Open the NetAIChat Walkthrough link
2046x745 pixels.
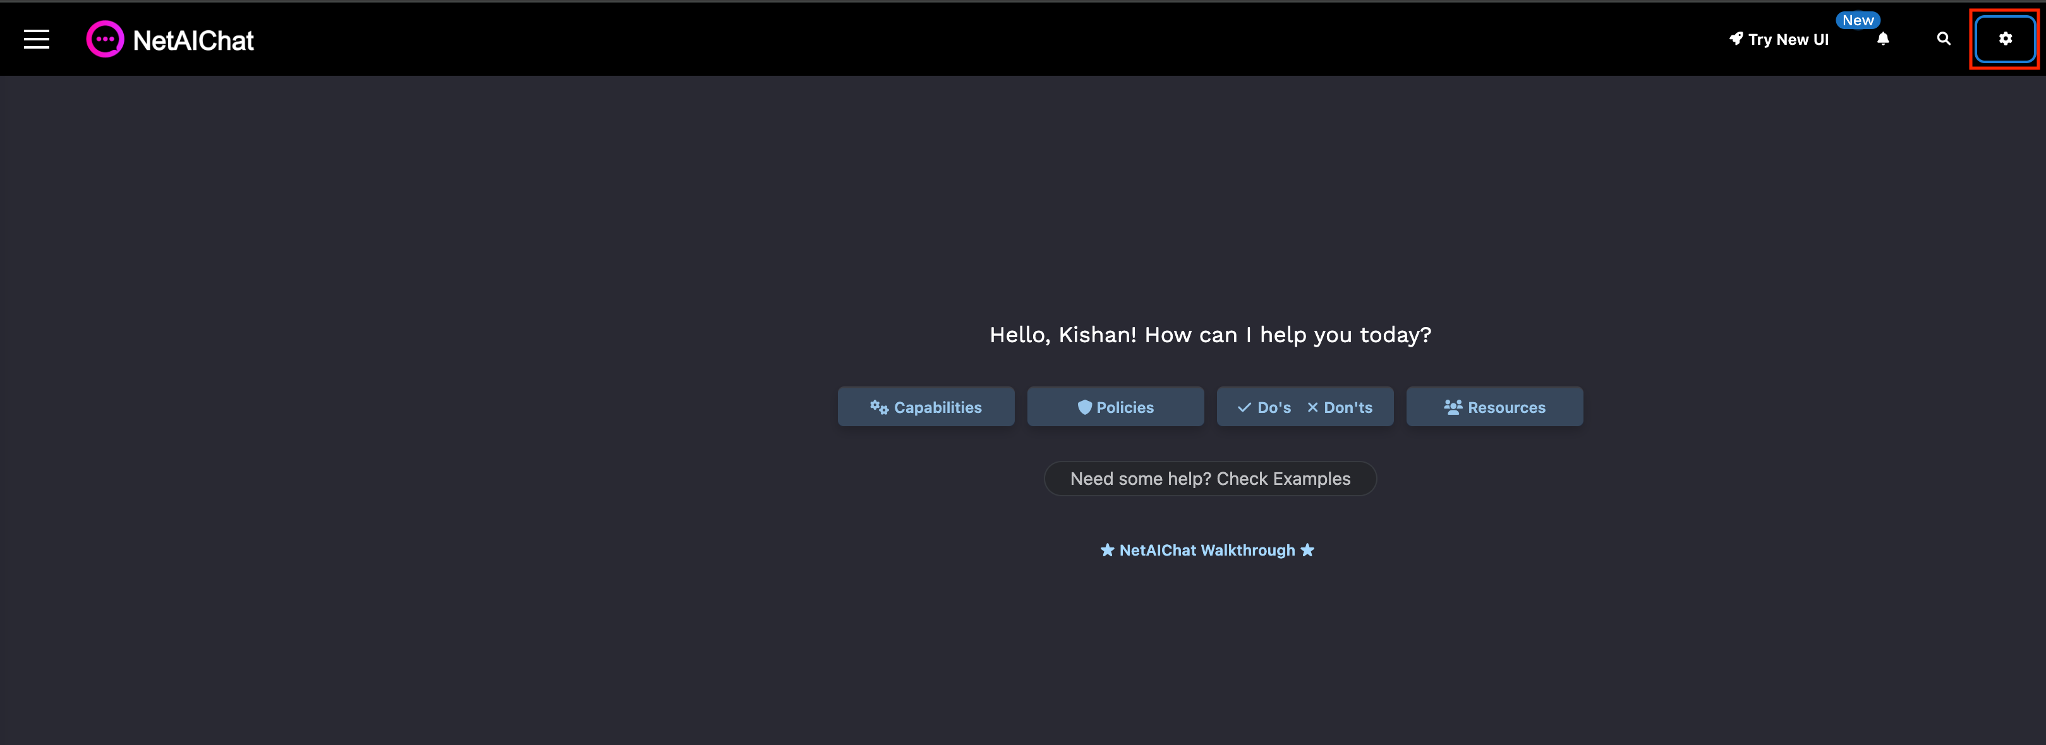click(1208, 550)
